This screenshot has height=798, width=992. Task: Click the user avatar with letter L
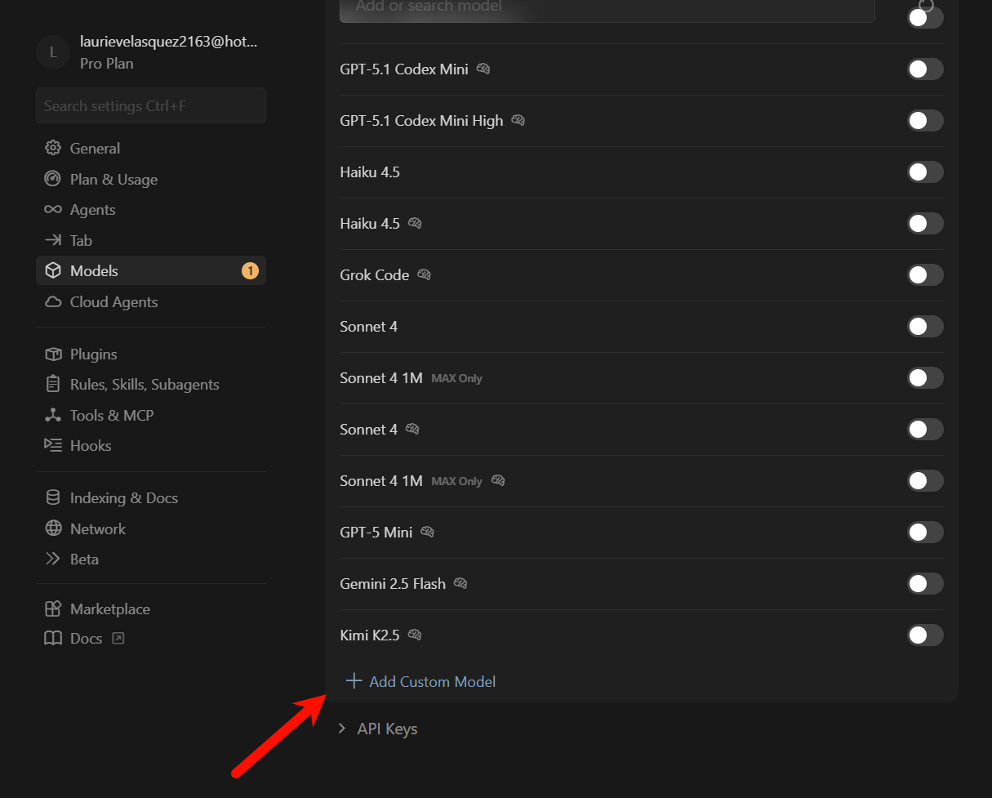point(53,52)
